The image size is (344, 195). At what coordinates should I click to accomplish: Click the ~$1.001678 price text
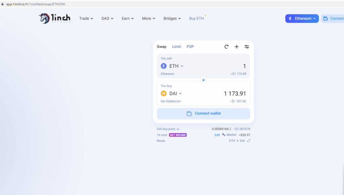coord(242,129)
